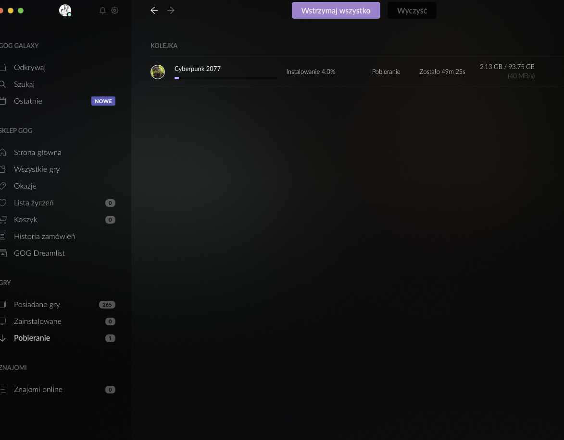Open Odkrywaj section
The width and height of the screenshot is (564, 440).
pos(30,68)
